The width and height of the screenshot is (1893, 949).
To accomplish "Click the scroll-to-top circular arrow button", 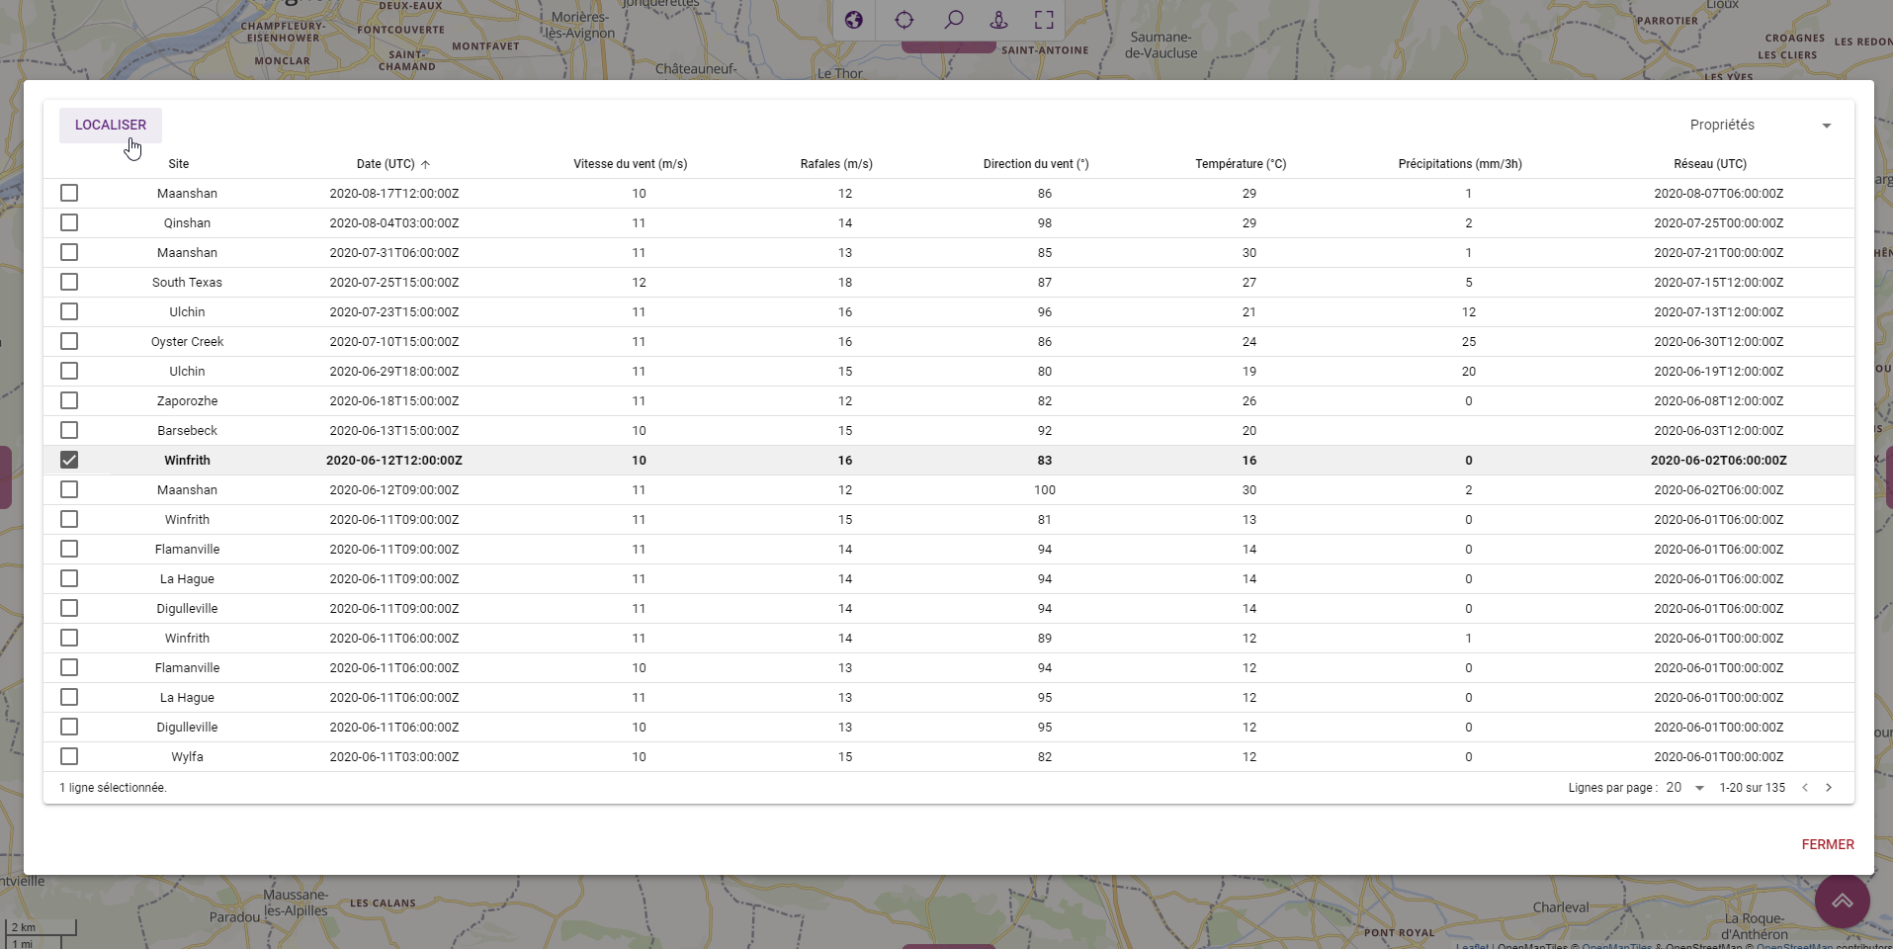I will (1842, 901).
